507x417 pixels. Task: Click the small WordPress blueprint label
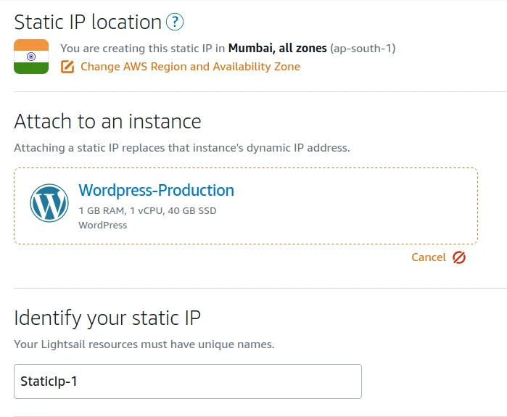102,225
